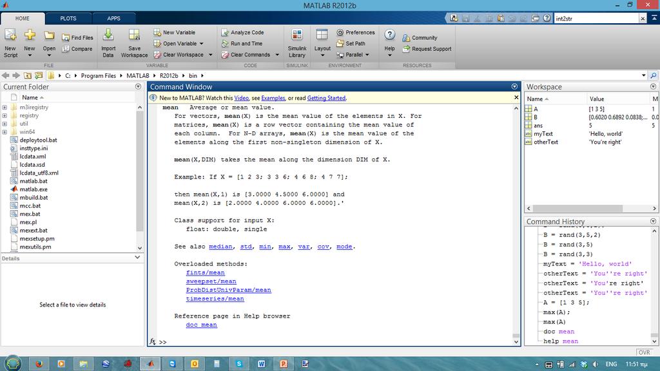Create a New Script
660x371 pixels.
click(x=10, y=43)
